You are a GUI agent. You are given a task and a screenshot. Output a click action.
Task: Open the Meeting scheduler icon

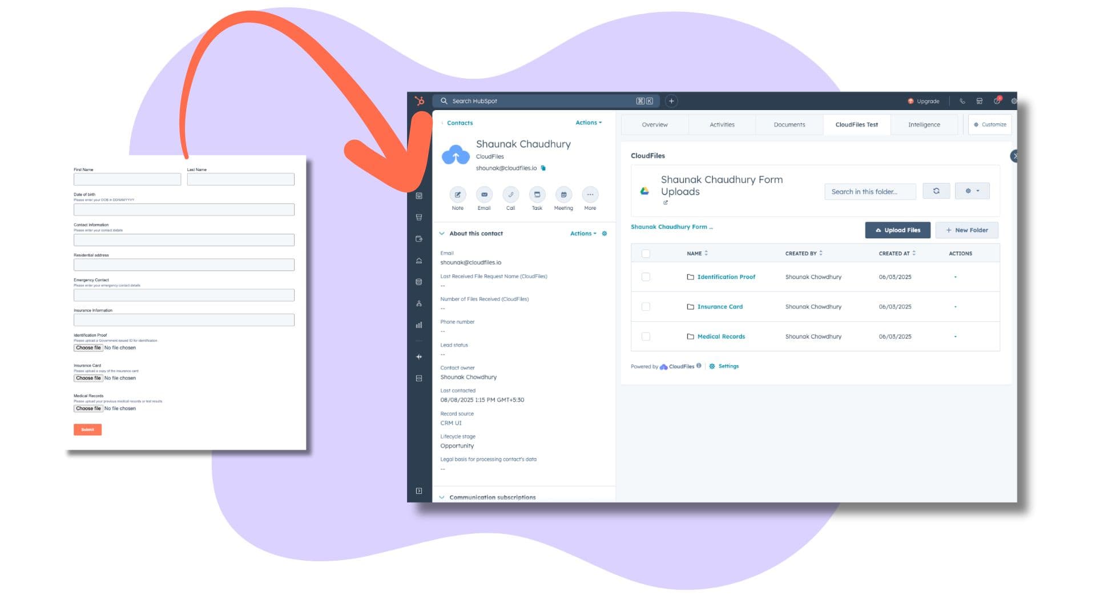pyautogui.click(x=563, y=195)
